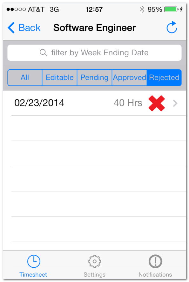The height and width of the screenshot is (282, 189).
Task: Select the Editable filter segment
Action: 60,78
